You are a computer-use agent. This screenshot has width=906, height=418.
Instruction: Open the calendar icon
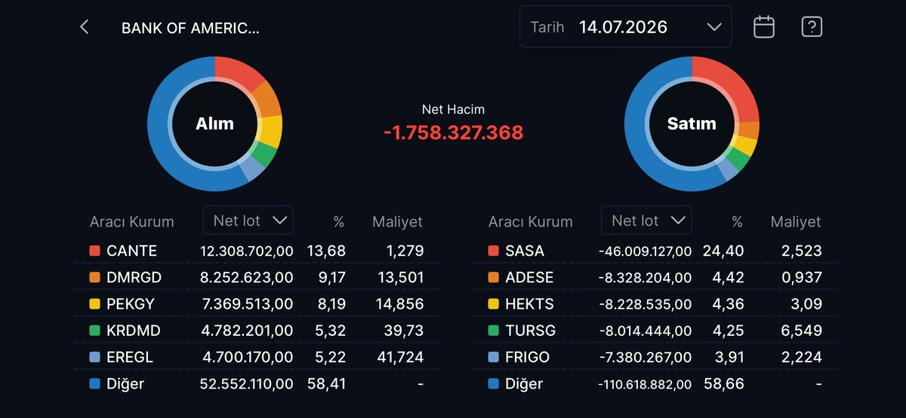[764, 27]
